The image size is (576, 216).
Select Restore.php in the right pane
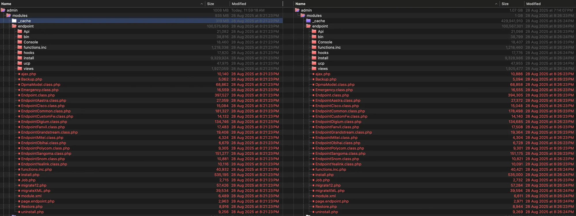326,206
